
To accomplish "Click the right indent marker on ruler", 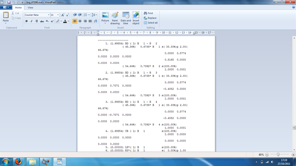I will pyautogui.click(x=194, y=34).
